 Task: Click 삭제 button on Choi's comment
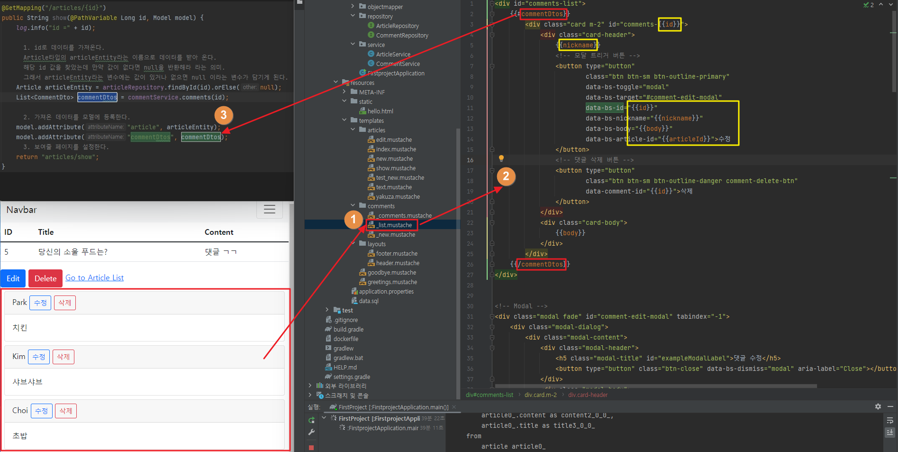click(x=66, y=411)
